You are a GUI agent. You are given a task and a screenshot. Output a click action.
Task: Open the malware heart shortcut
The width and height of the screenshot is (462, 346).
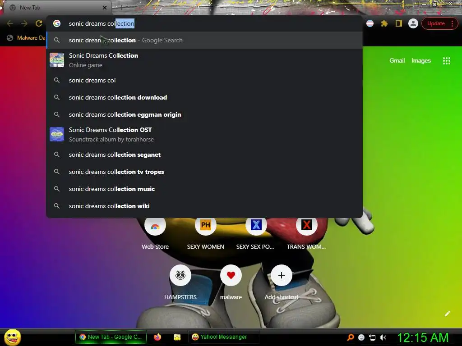pos(231,282)
